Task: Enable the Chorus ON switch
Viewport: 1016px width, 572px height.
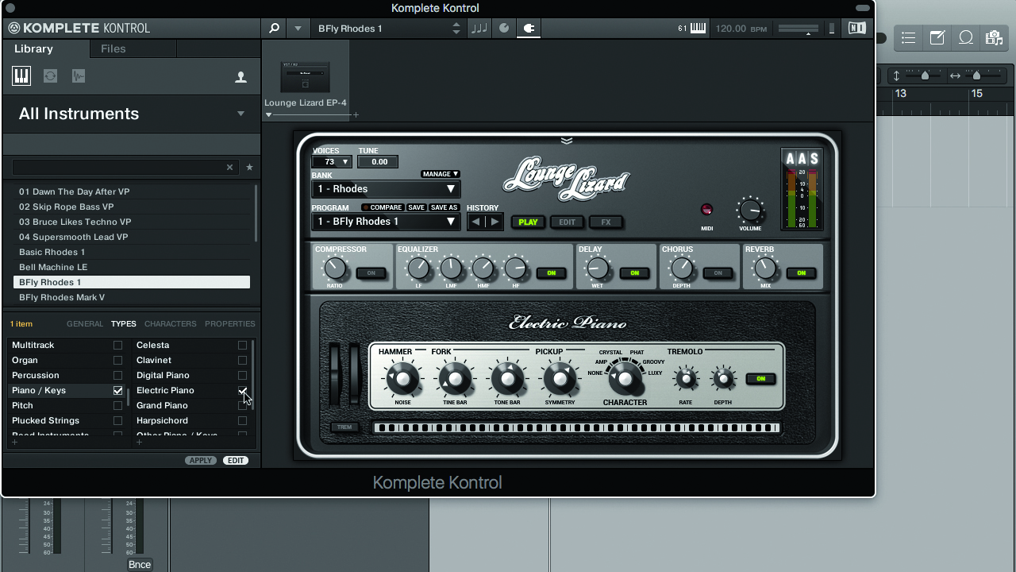Action: [x=718, y=273]
